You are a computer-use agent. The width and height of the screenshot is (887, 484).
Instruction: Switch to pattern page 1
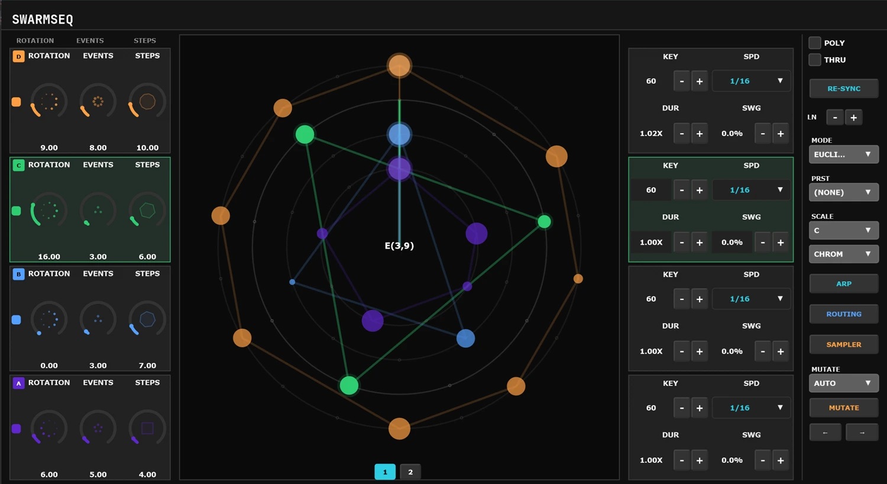coord(385,472)
